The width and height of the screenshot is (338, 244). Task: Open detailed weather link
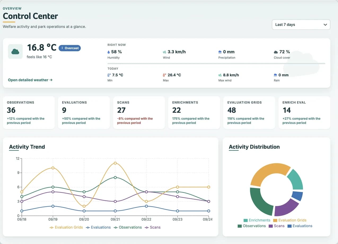(30, 80)
